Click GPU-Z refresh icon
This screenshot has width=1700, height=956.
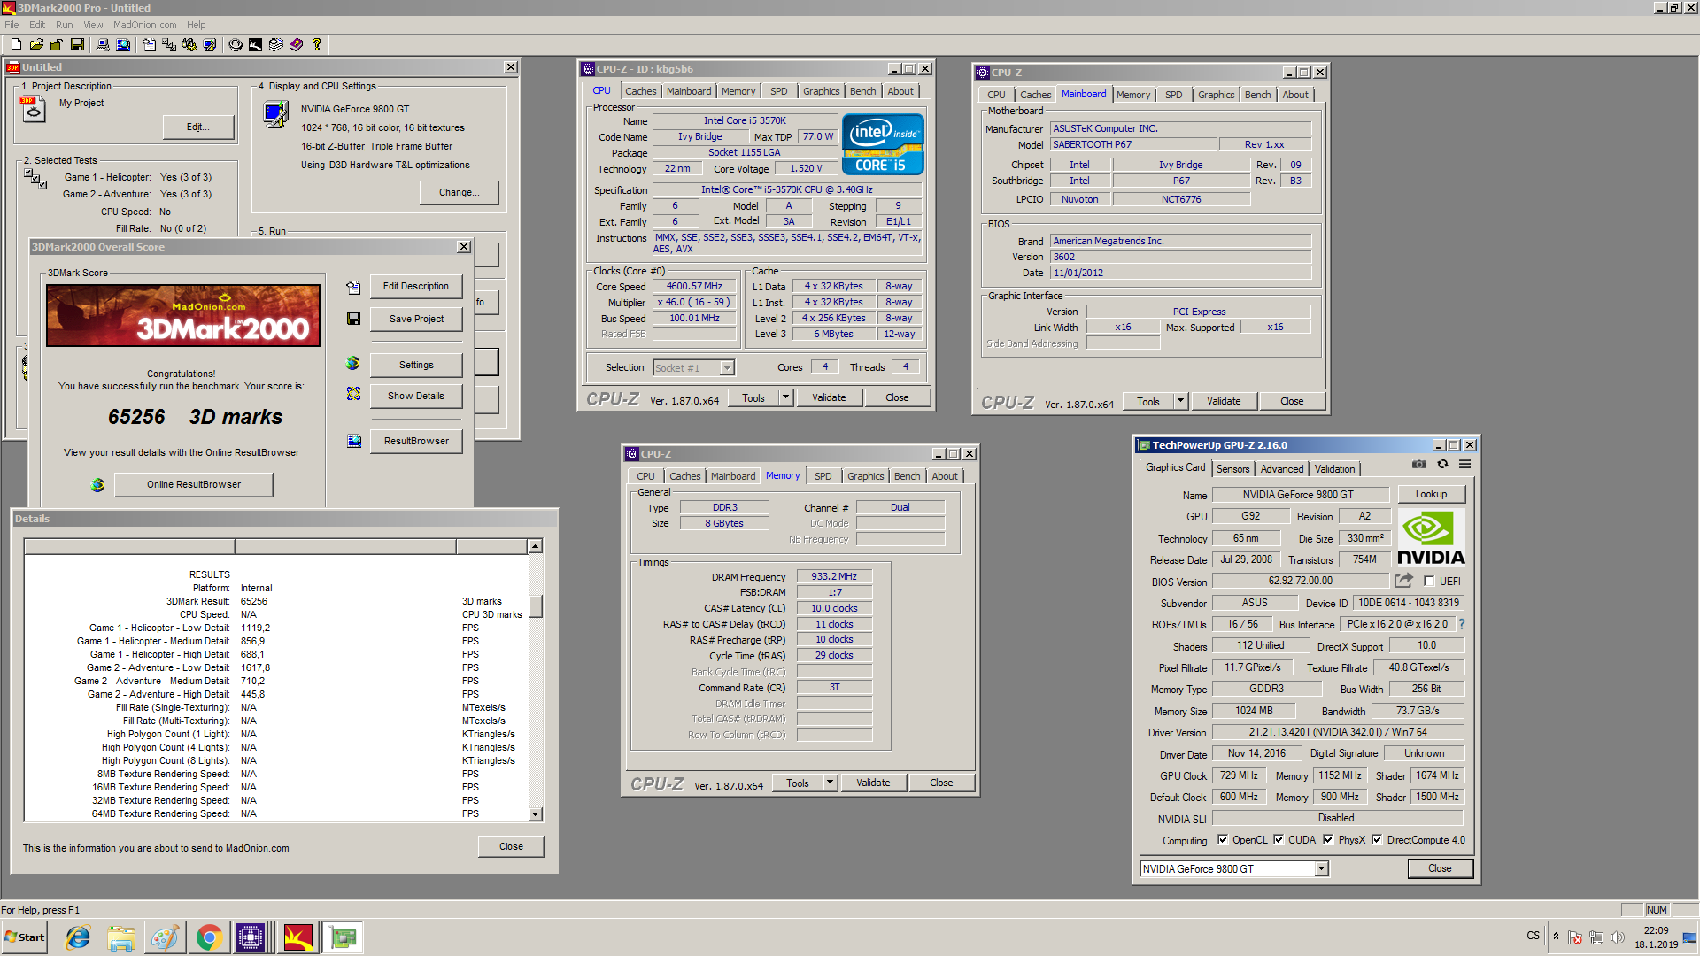click(1442, 464)
